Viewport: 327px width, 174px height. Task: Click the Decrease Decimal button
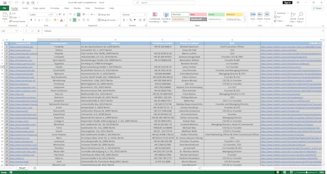(x=144, y=20)
